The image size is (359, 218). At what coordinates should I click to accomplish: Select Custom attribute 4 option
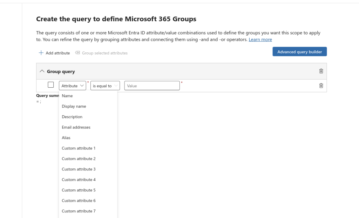point(88,180)
